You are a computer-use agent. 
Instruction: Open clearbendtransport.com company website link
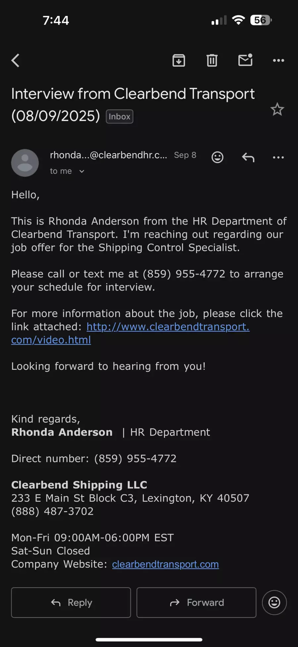click(165, 564)
